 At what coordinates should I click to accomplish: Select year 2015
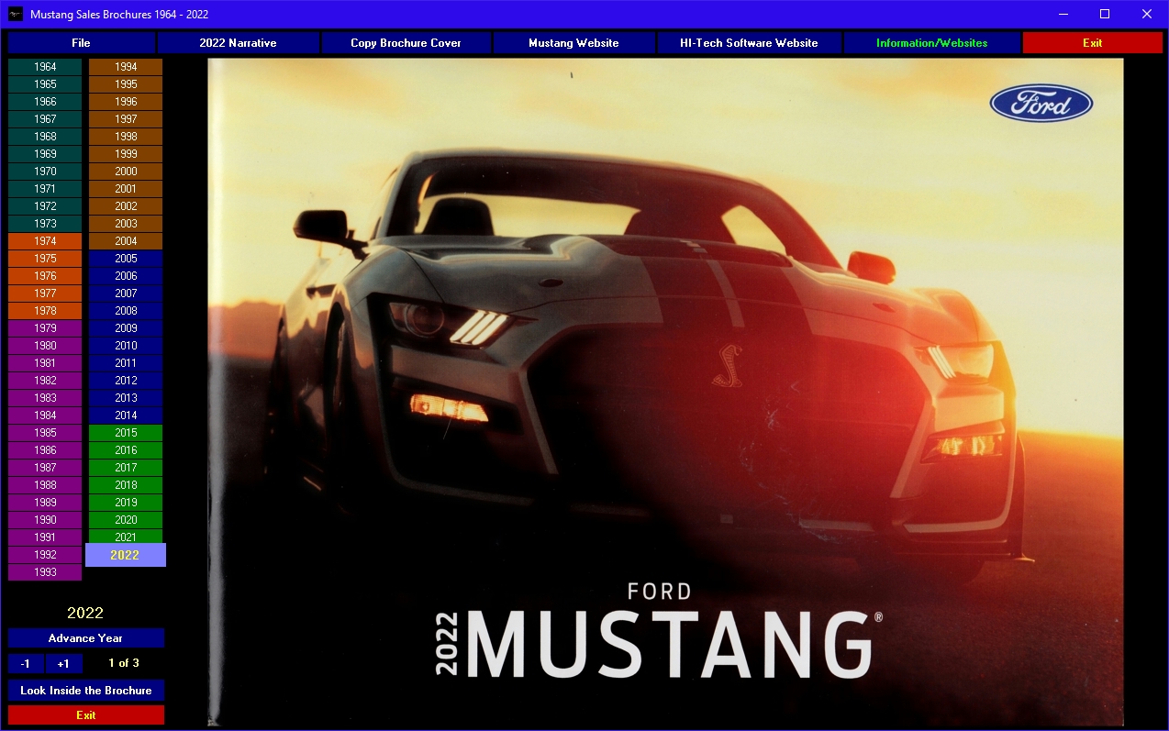[126, 433]
